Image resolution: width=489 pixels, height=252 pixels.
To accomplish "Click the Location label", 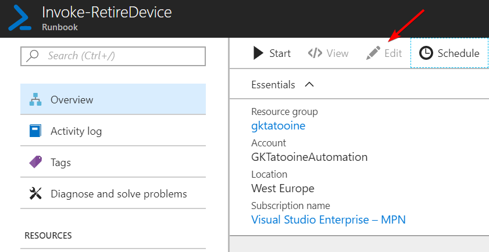I will tap(269, 174).
